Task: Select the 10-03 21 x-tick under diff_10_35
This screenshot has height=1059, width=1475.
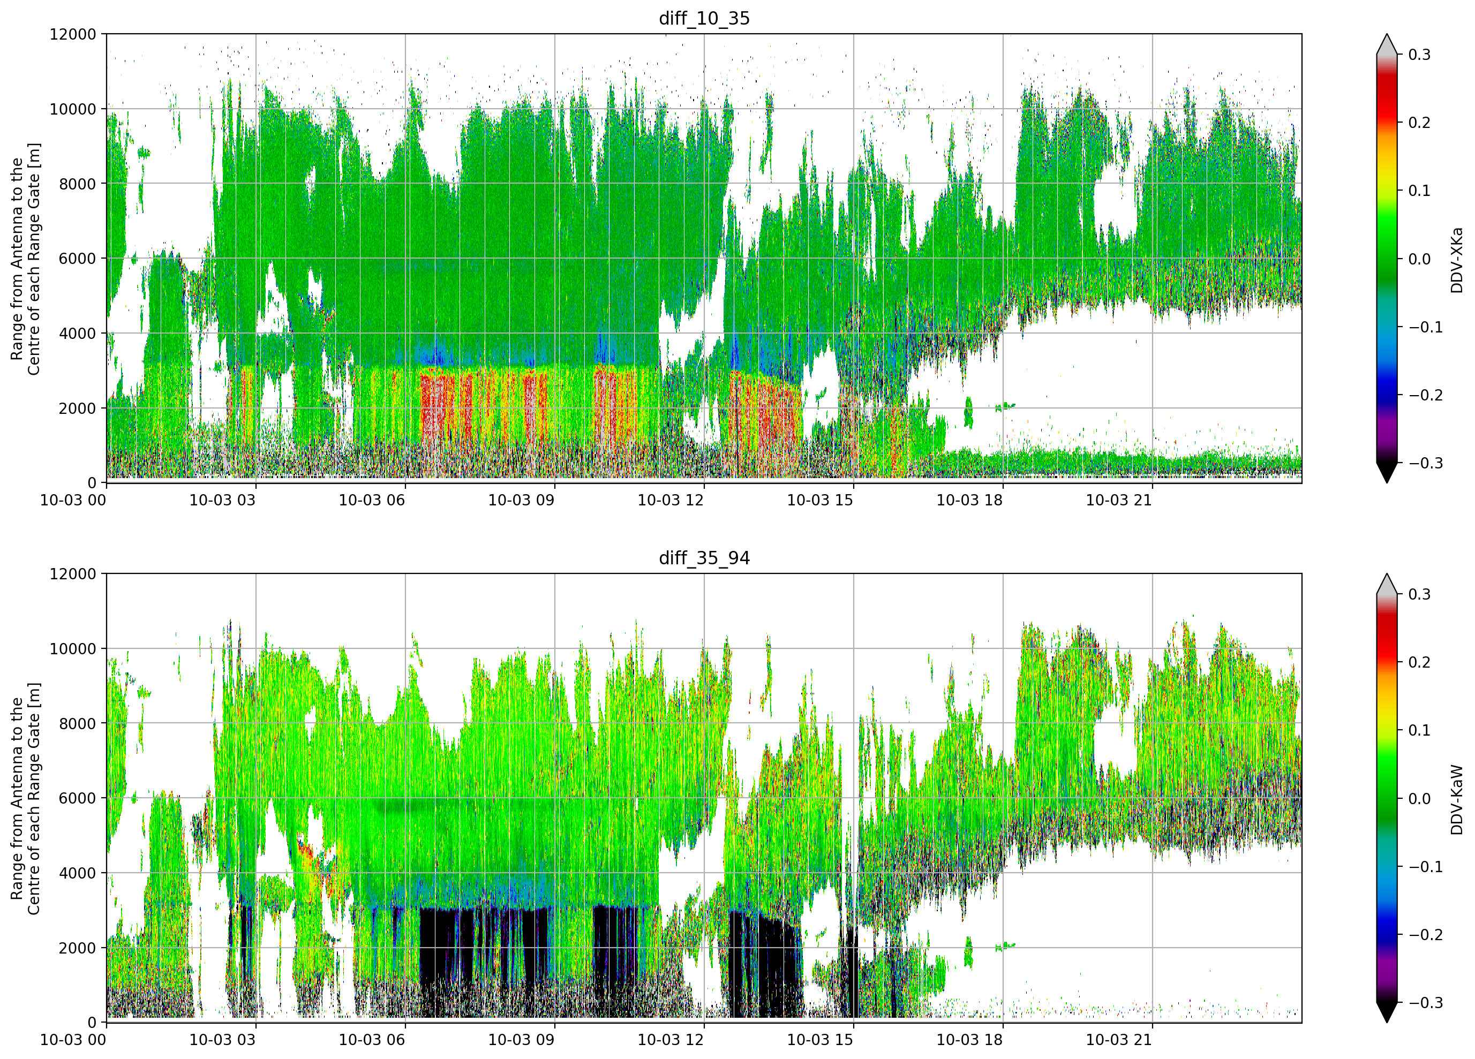Action: (x=1119, y=500)
